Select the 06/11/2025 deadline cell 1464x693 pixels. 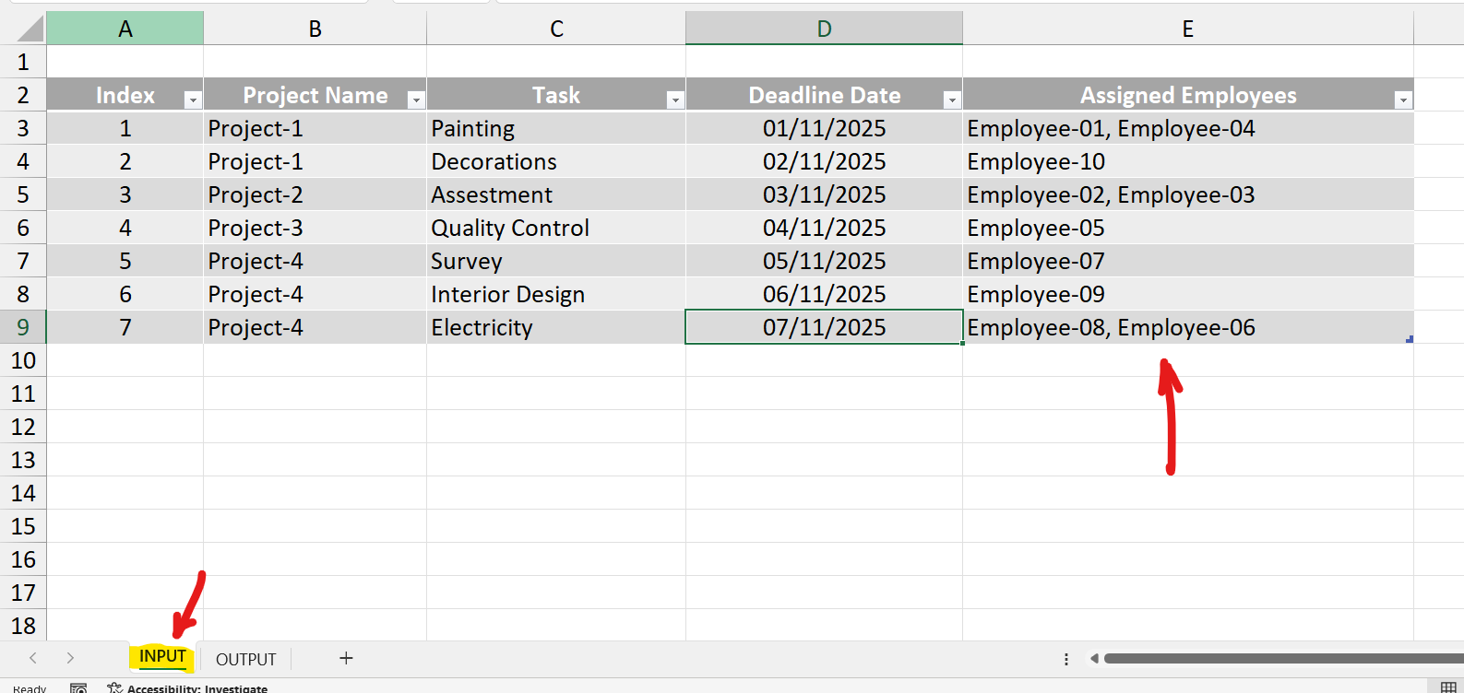point(824,294)
